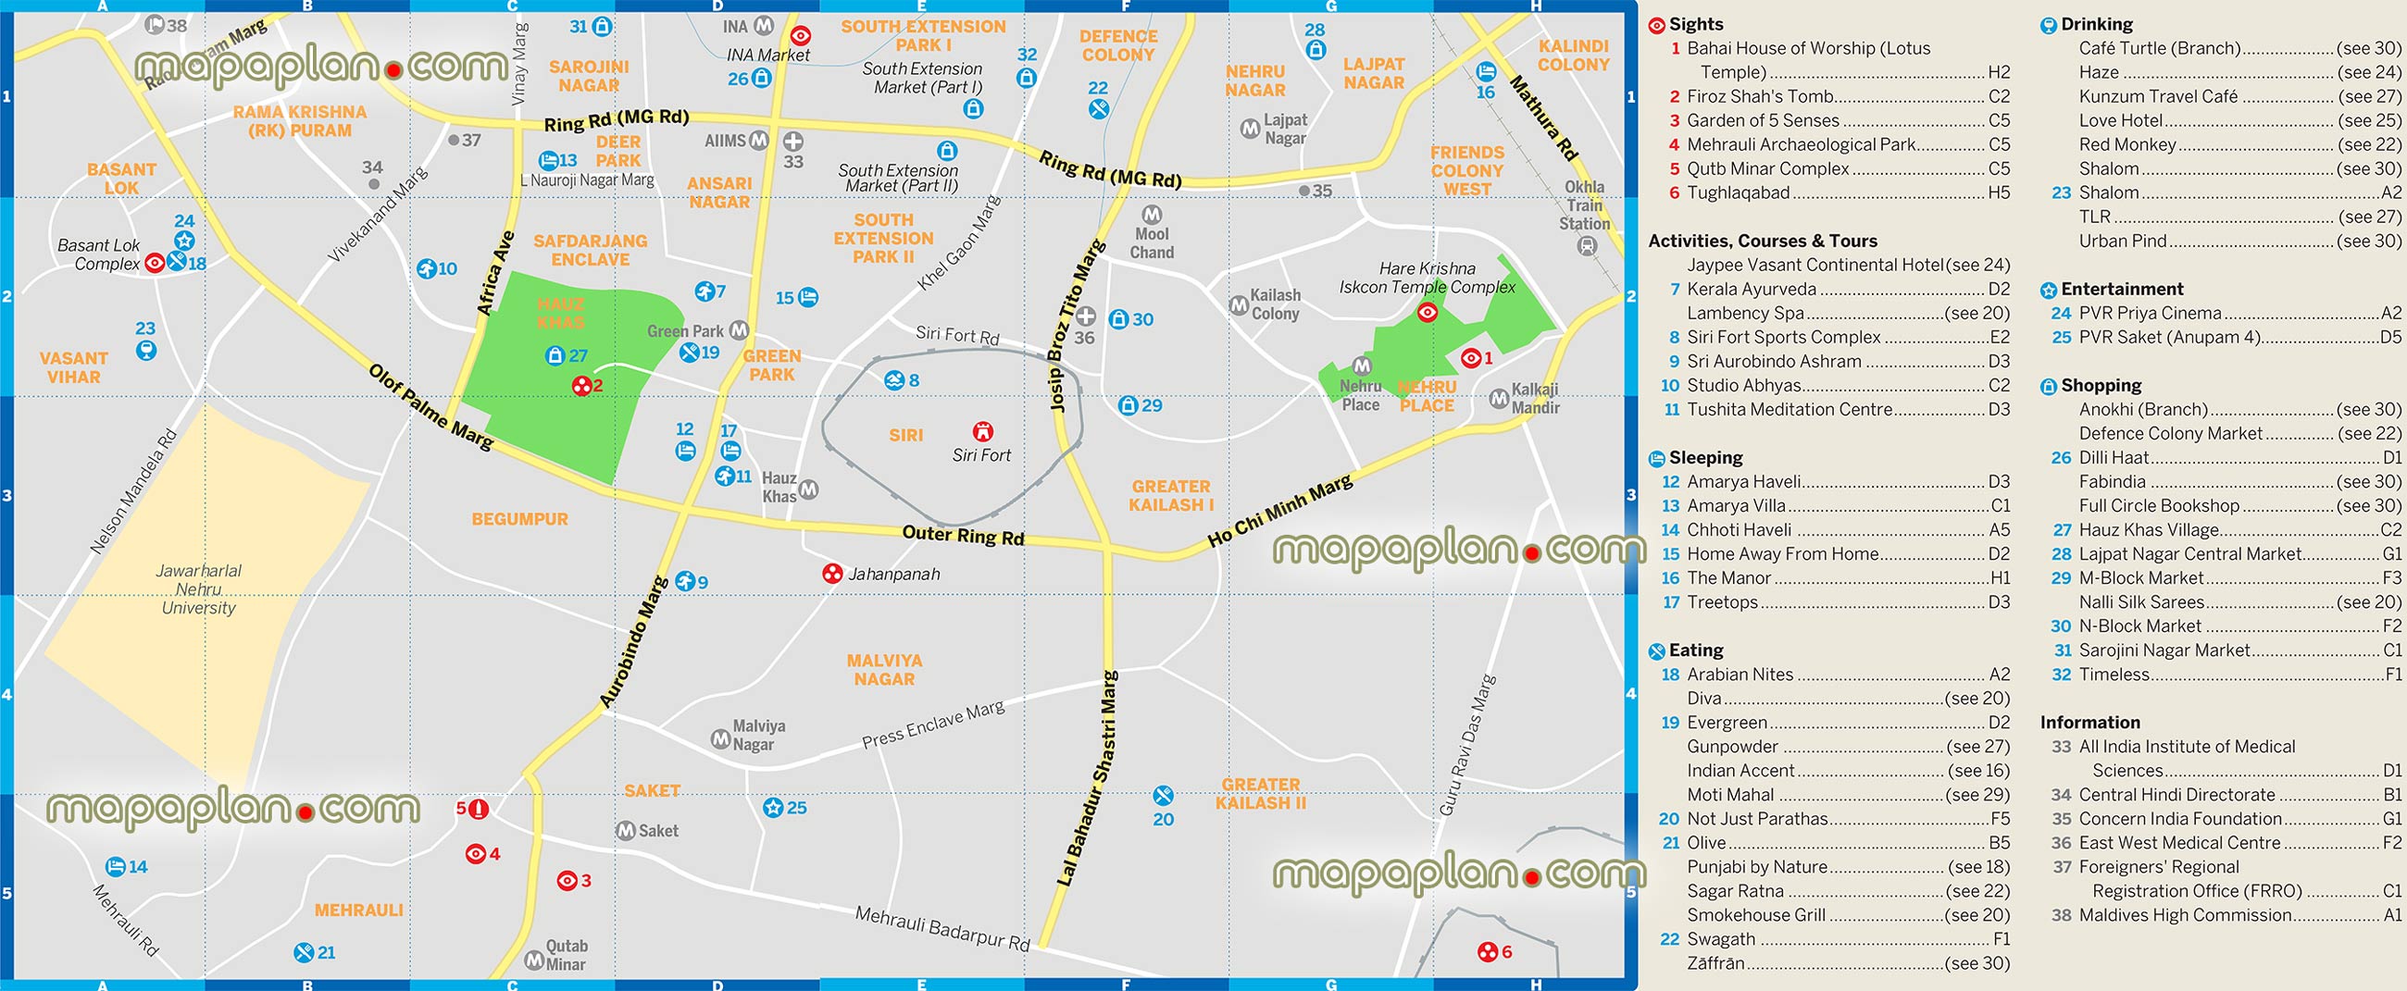
Task: Click the Olive eating icon 21
Action: click(x=304, y=953)
